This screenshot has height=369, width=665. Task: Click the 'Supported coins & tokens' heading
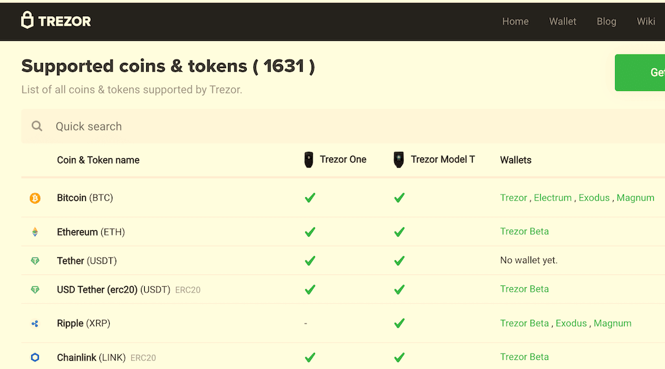(x=168, y=66)
